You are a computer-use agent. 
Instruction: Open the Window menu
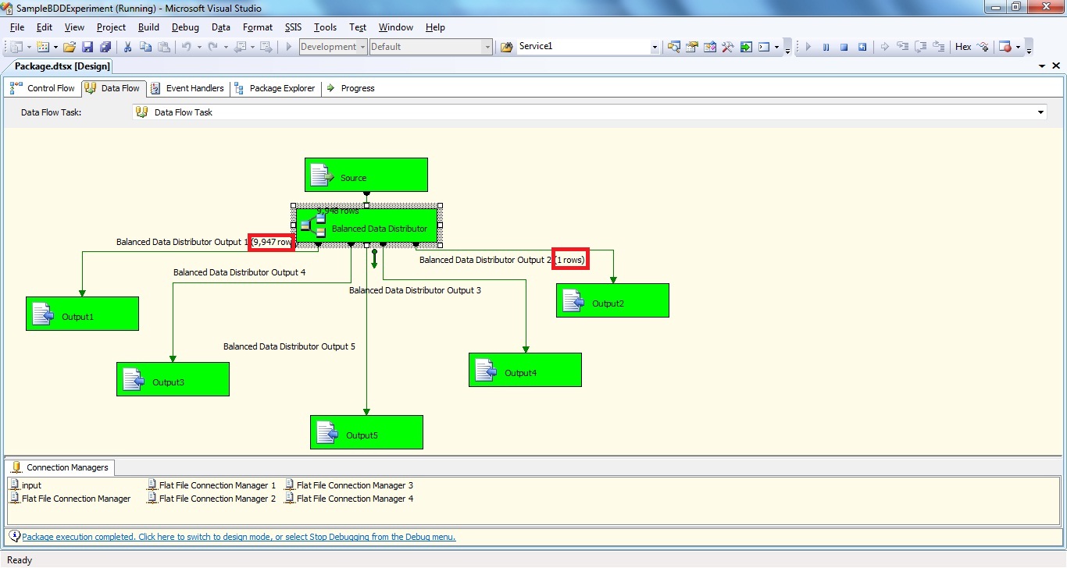coord(395,27)
